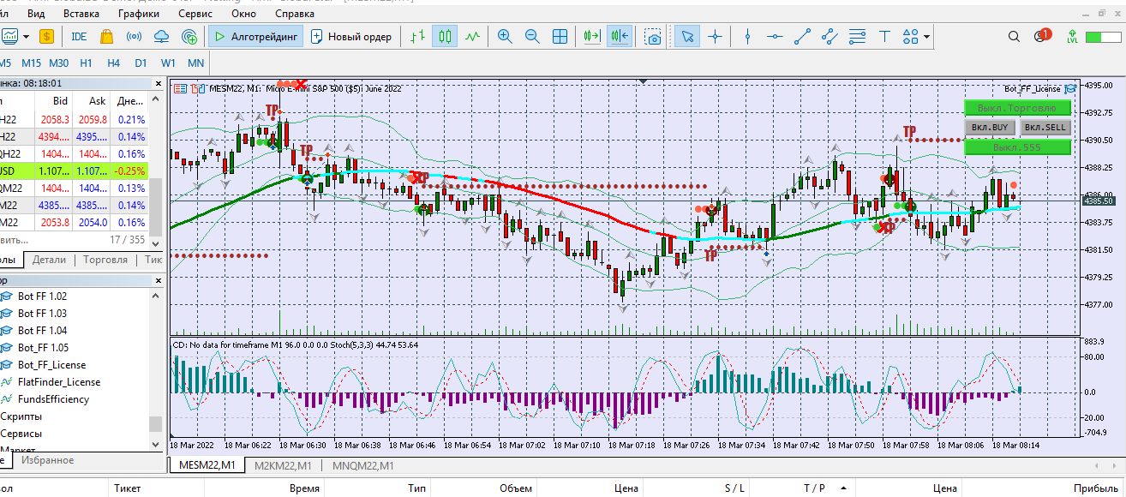This screenshot has height=497, width=1126.
Task: Pick the text label tool
Action: (x=885, y=37)
